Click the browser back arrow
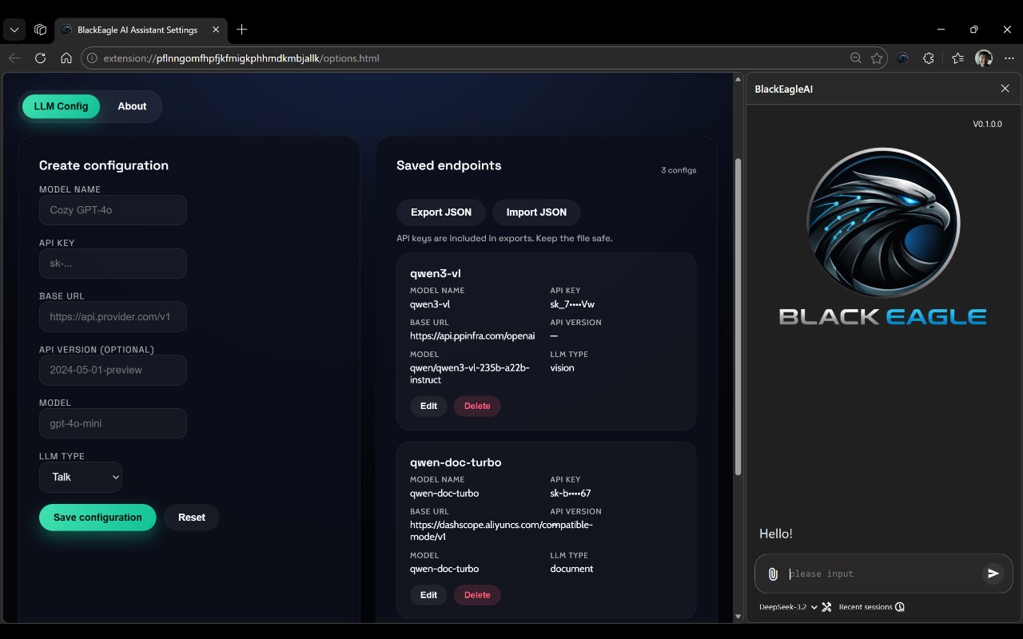The height and width of the screenshot is (639, 1023). (14, 58)
